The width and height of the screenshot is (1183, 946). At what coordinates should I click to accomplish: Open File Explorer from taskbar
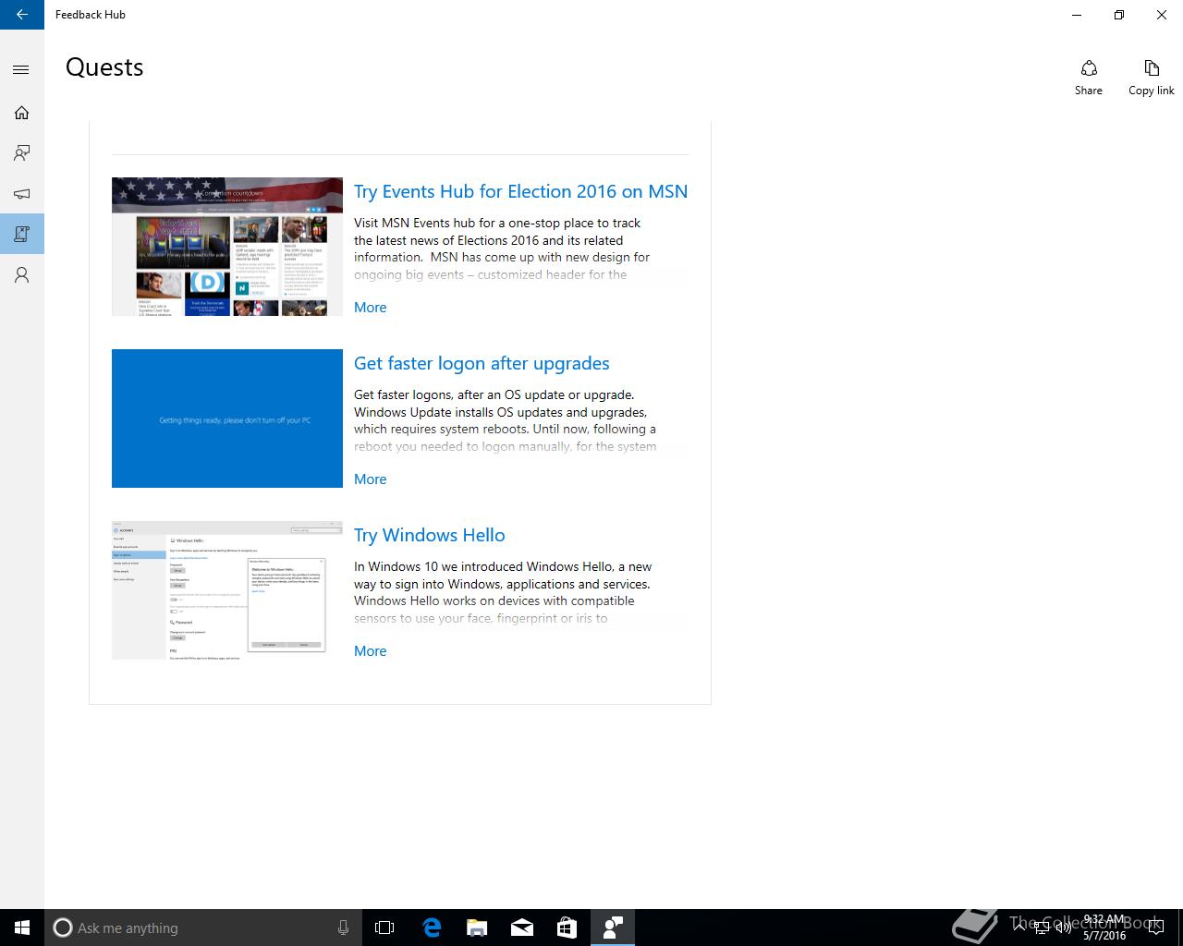click(476, 928)
